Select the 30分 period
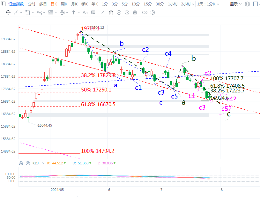 click(160, 4)
